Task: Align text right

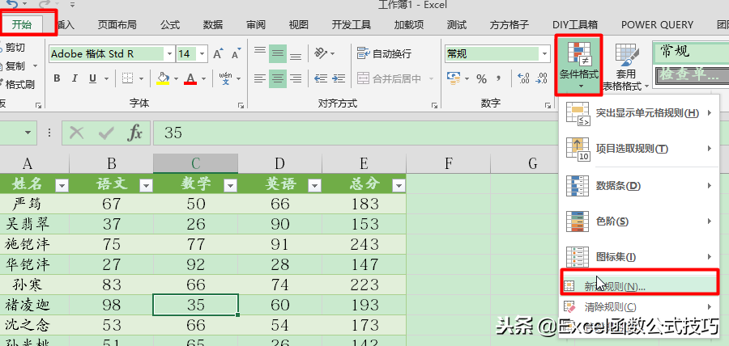Action: click(296, 78)
